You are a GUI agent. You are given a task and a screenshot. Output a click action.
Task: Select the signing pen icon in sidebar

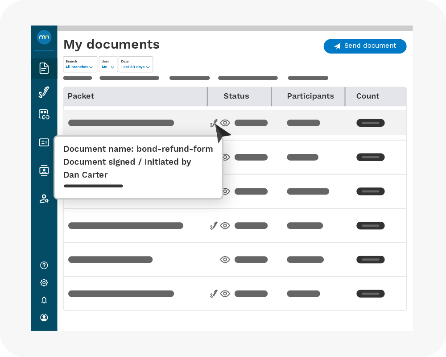44,92
